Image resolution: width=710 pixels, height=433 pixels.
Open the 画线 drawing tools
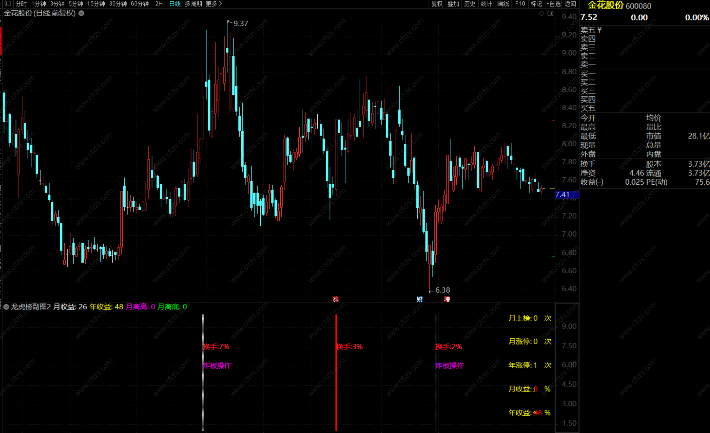pos(503,4)
